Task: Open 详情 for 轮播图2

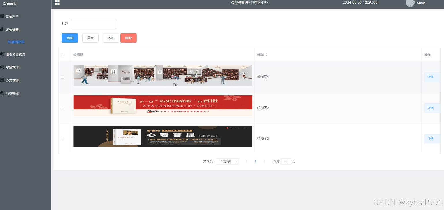Action: [x=432, y=108]
